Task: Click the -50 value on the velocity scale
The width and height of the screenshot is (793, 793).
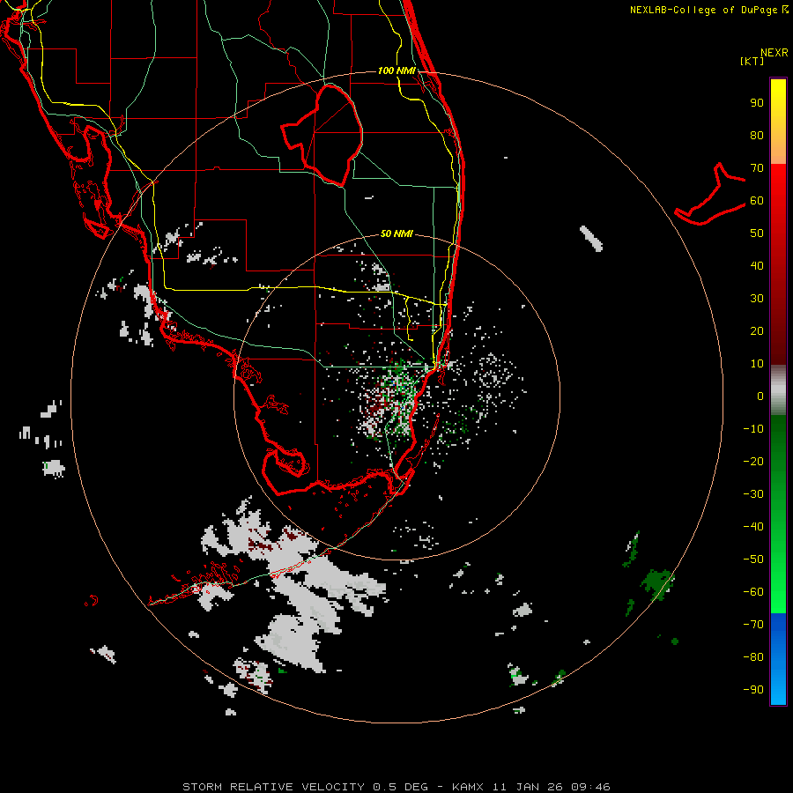Action: [753, 560]
